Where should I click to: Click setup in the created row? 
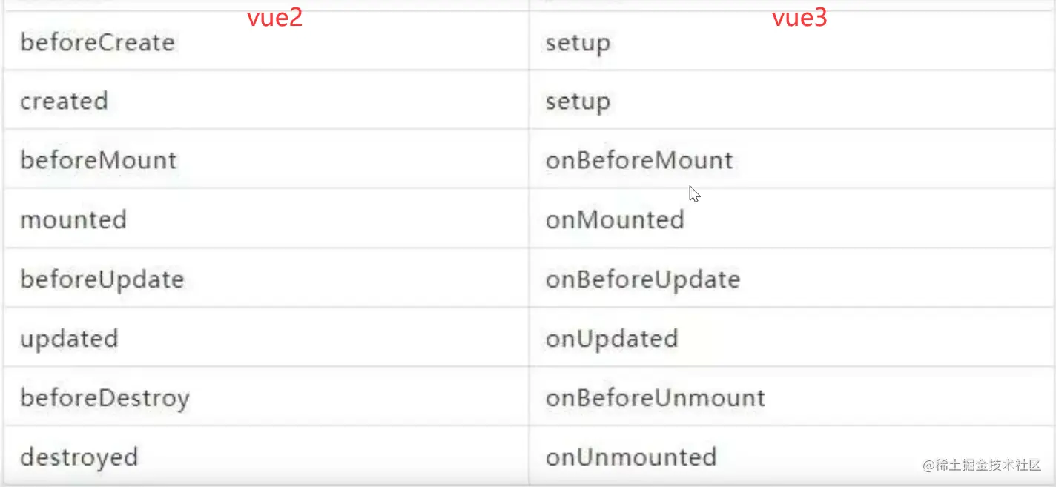pyautogui.click(x=578, y=102)
